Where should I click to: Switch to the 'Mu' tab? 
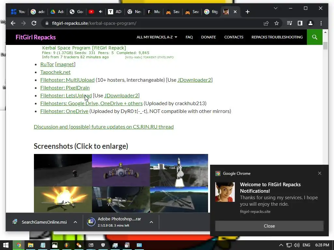coord(154,12)
